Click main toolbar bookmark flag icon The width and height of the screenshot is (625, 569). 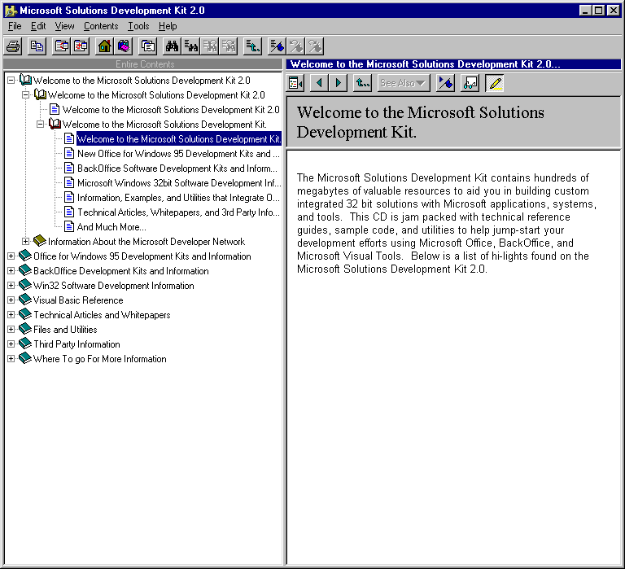click(277, 46)
